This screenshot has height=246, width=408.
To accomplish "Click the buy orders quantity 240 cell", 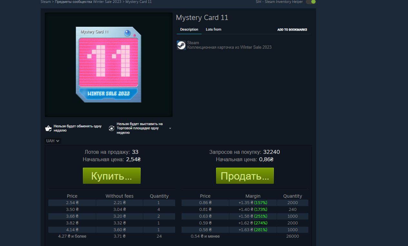I will point(293,210).
